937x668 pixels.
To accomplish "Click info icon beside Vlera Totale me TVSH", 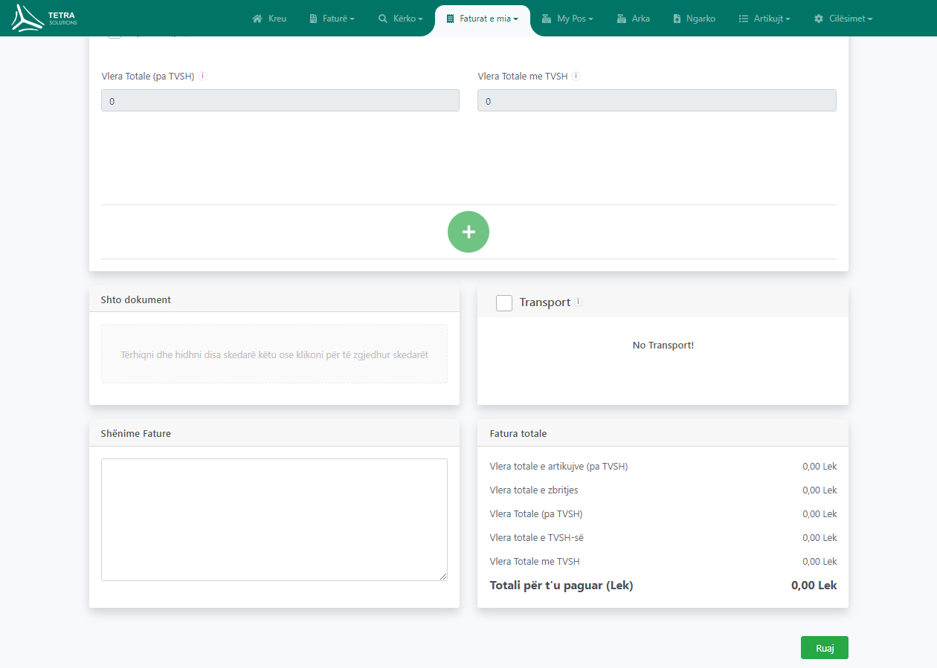I will 576,76.
